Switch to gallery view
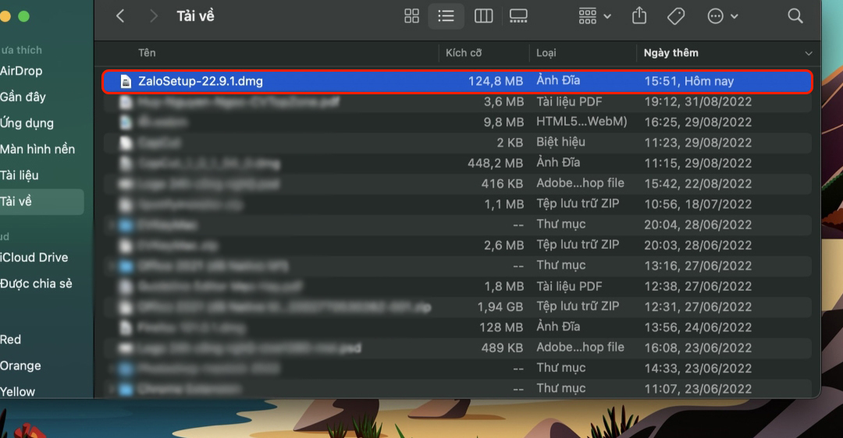Image resolution: width=843 pixels, height=438 pixels. (x=518, y=16)
